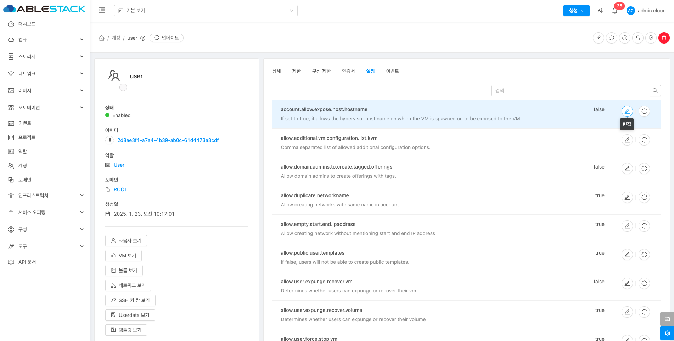This screenshot has width=674, height=341.
Task: Open the 생성 create dropdown button
Action: click(x=576, y=11)
